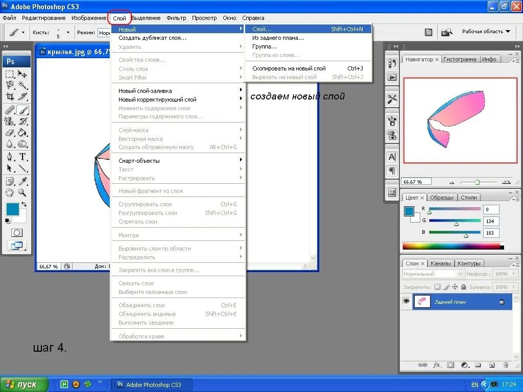Select the Move tool
The height and width of the screenshot is (392, 523).
[22, 74]
